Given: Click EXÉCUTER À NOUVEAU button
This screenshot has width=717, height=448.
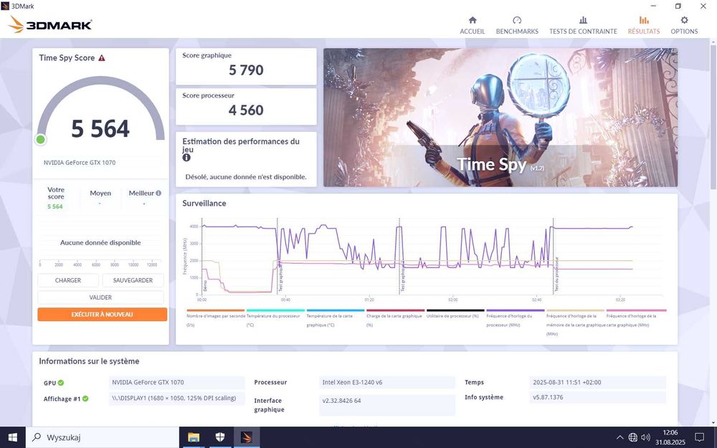Looking at the screenshot, I should click(x=103, y=315).
